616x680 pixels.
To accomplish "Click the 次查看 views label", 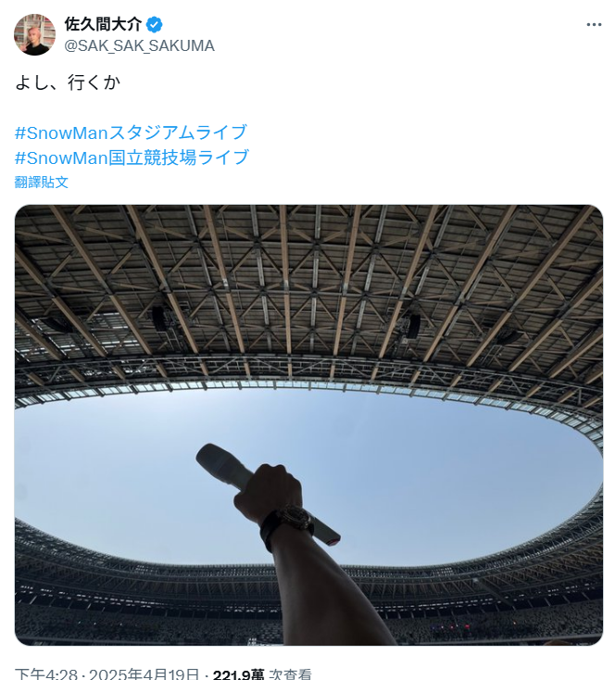I will (291, 674).
